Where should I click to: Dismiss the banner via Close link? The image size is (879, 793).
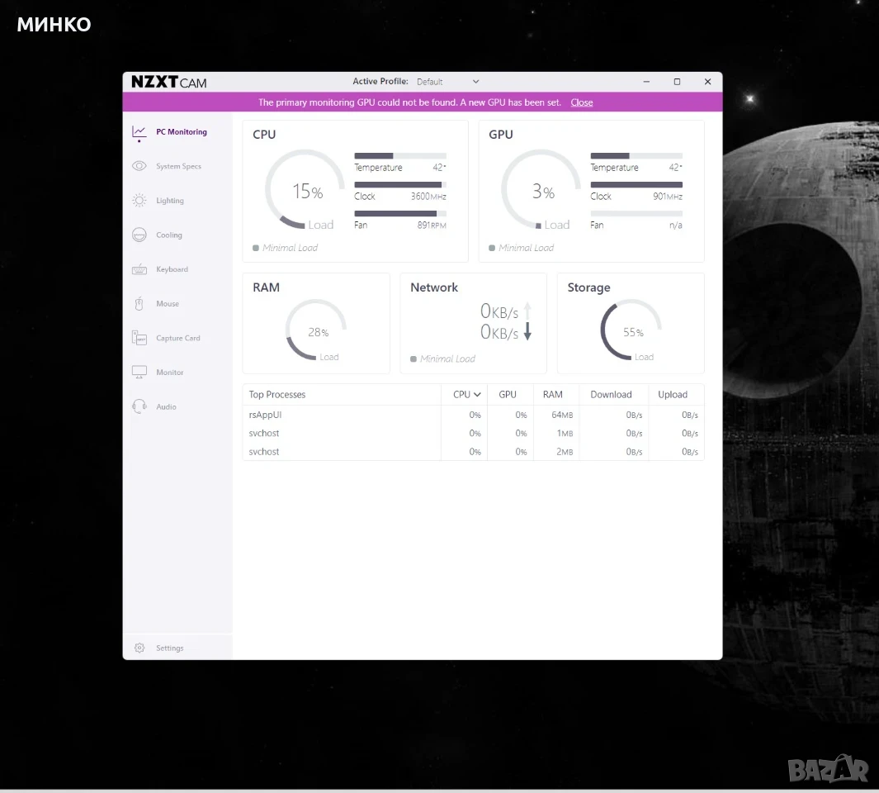point(581,102)
